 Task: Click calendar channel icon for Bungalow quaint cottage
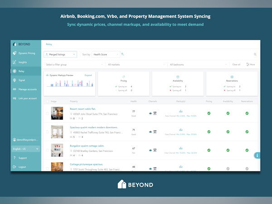click(155, 150)
